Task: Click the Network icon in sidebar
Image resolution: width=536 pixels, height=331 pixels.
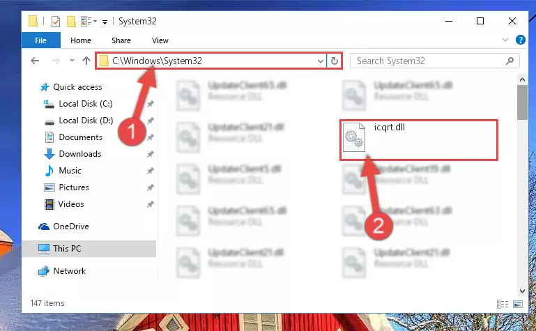Action: (x=44, y=271)
